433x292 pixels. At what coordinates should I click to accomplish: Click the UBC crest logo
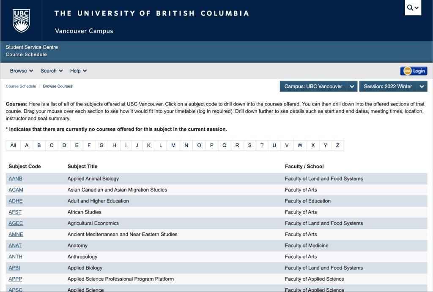pos(21,21)
